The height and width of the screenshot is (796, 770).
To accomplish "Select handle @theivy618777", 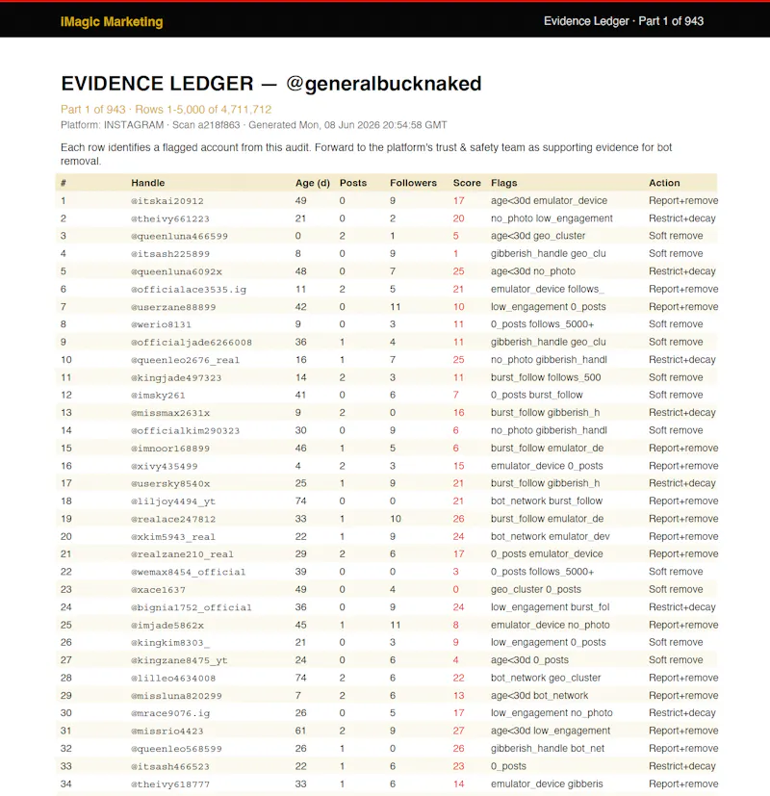I will click(x=170, y=783).
